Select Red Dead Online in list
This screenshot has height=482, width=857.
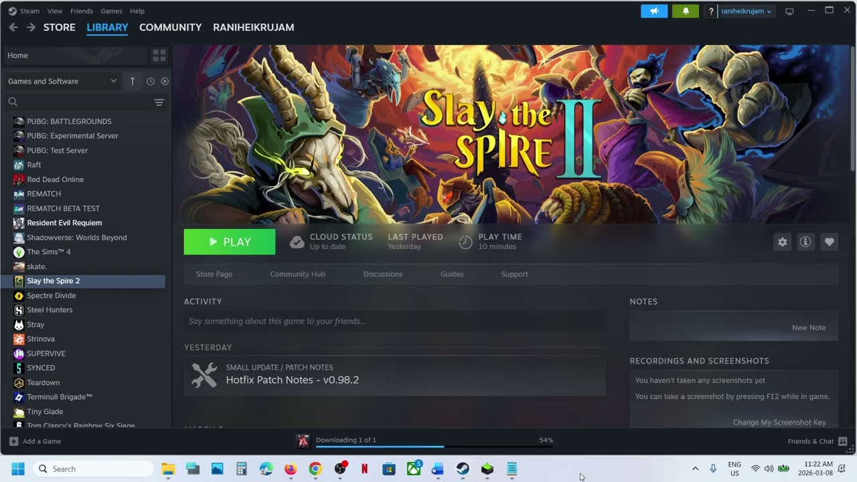(55, 179)
